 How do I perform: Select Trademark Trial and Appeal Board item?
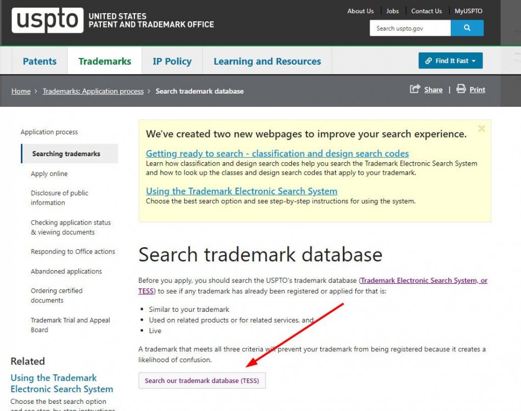click(70, 324)
